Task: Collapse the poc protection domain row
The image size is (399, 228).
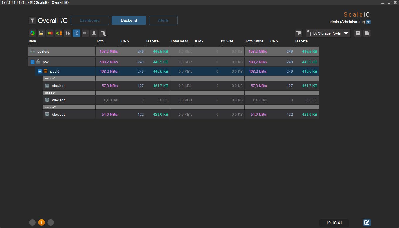Action: coord(33,62)
